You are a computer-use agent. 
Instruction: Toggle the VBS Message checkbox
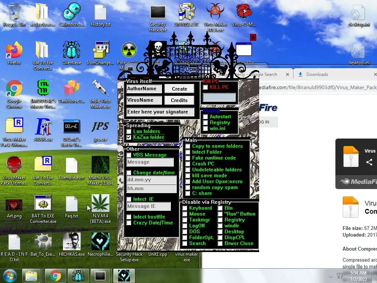(x=129, y=155)
